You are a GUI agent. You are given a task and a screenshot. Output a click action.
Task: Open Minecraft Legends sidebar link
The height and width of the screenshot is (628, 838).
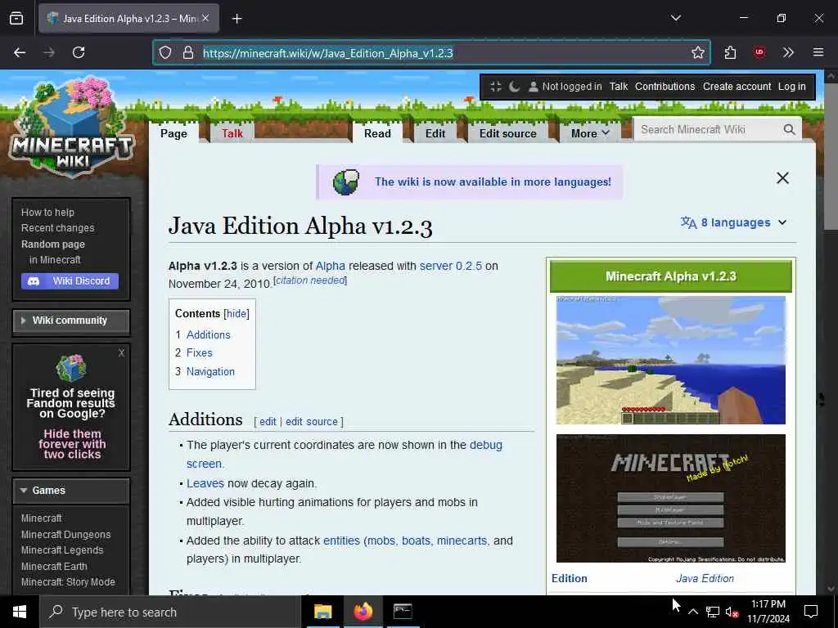pos(62,550)
